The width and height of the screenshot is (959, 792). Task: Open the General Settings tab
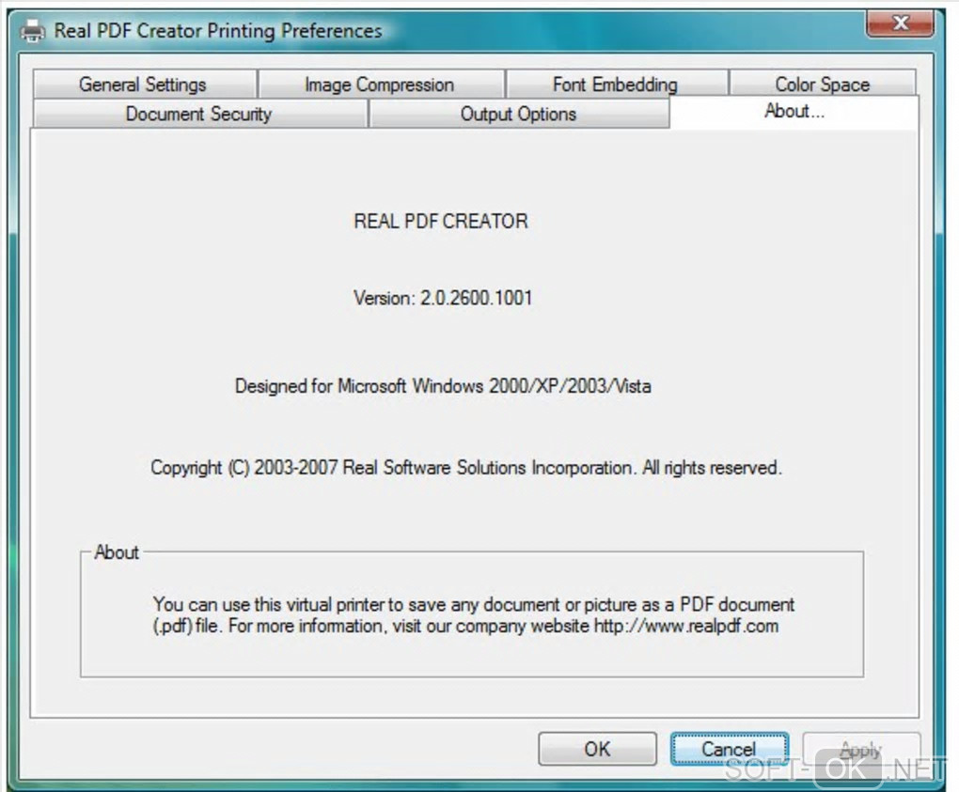tap(145, 84)
